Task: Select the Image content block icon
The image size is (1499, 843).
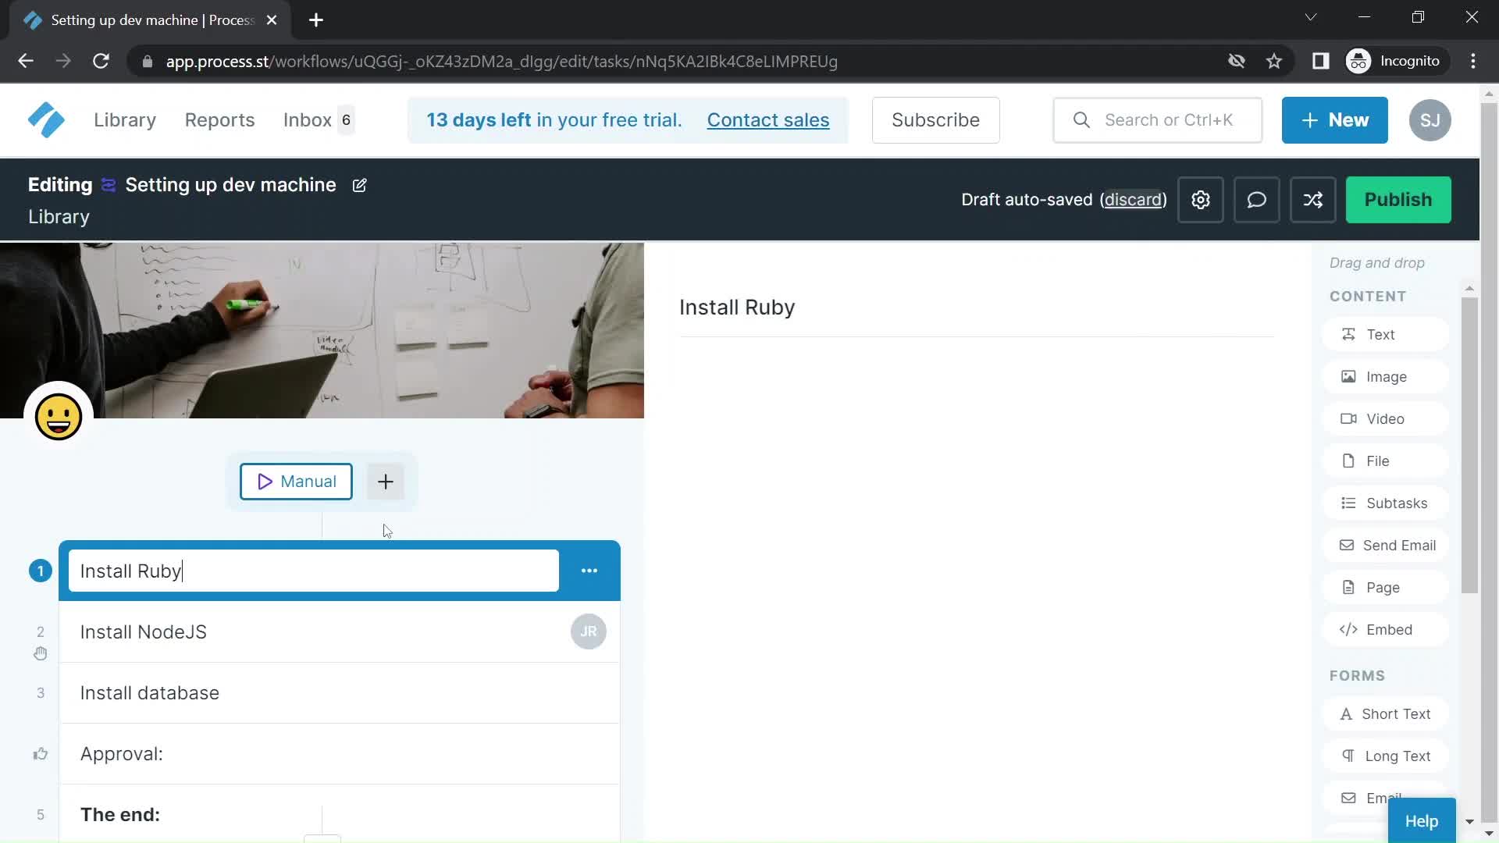Action: pyautogui.click(x=1348, y=375)
